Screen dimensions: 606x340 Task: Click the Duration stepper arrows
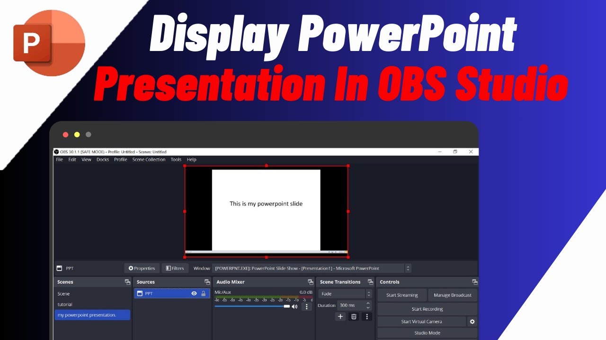(369, 306)
